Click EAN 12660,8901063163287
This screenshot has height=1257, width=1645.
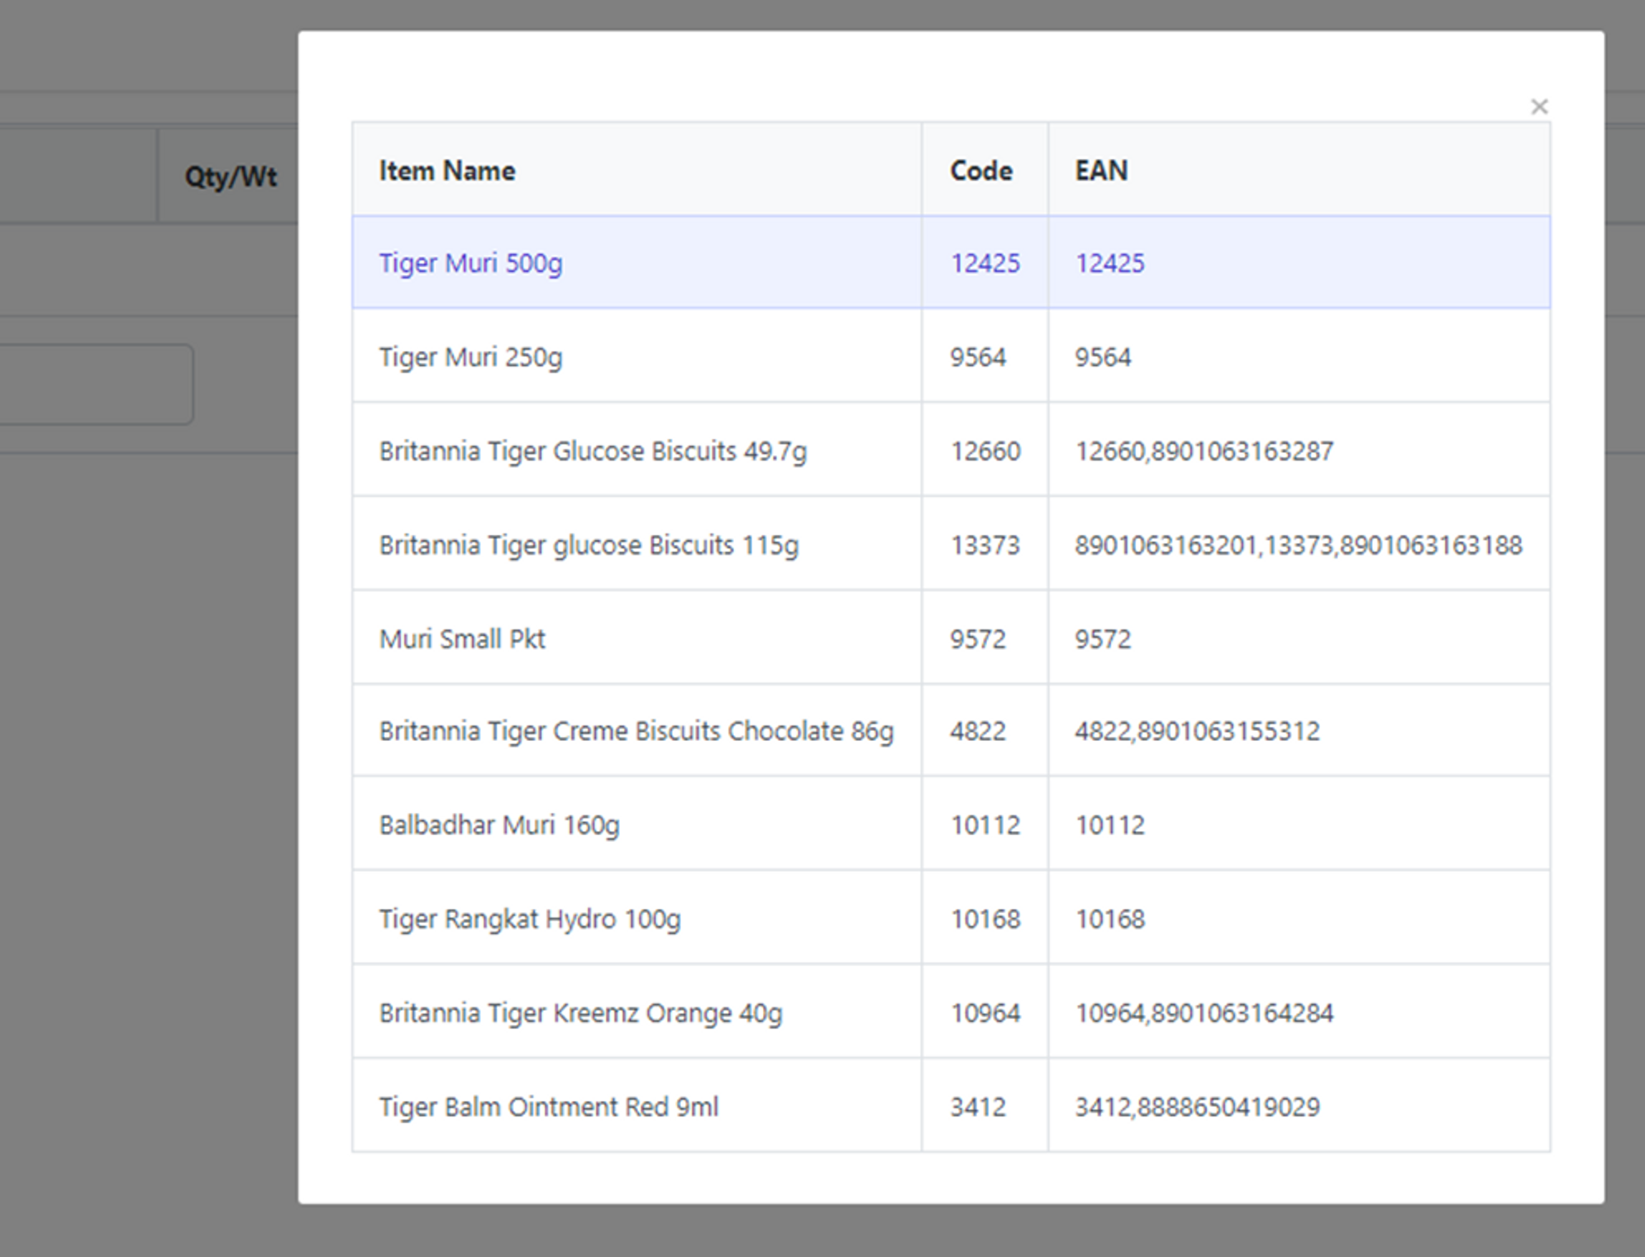(x=1204, y=452)
